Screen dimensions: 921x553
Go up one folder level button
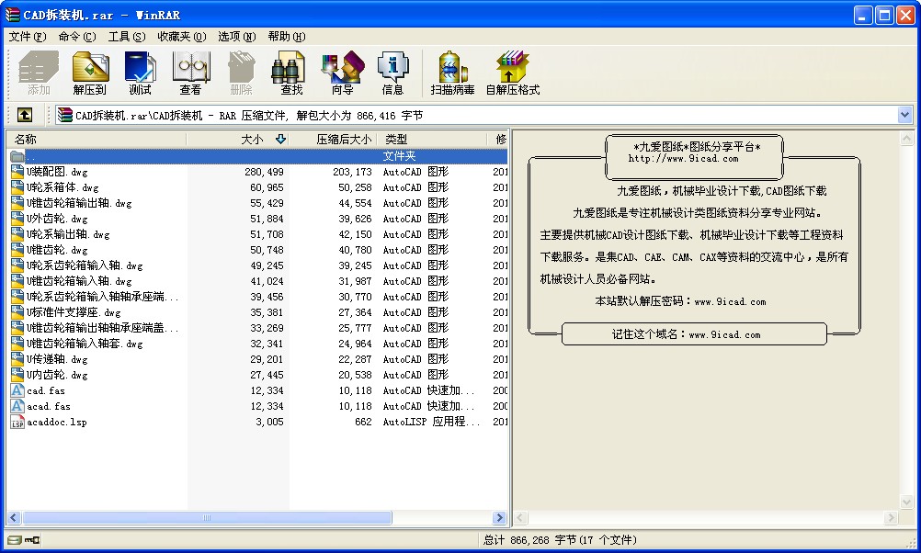click(x=25, y=115)
